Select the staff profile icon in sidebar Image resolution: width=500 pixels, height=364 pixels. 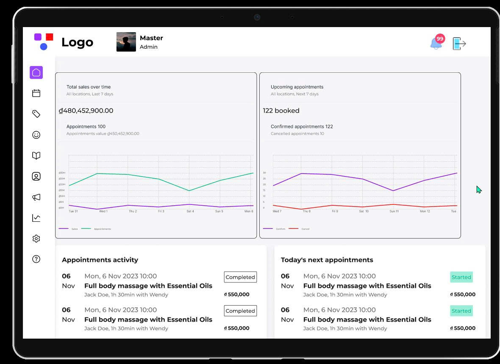(x=36, y=176)
